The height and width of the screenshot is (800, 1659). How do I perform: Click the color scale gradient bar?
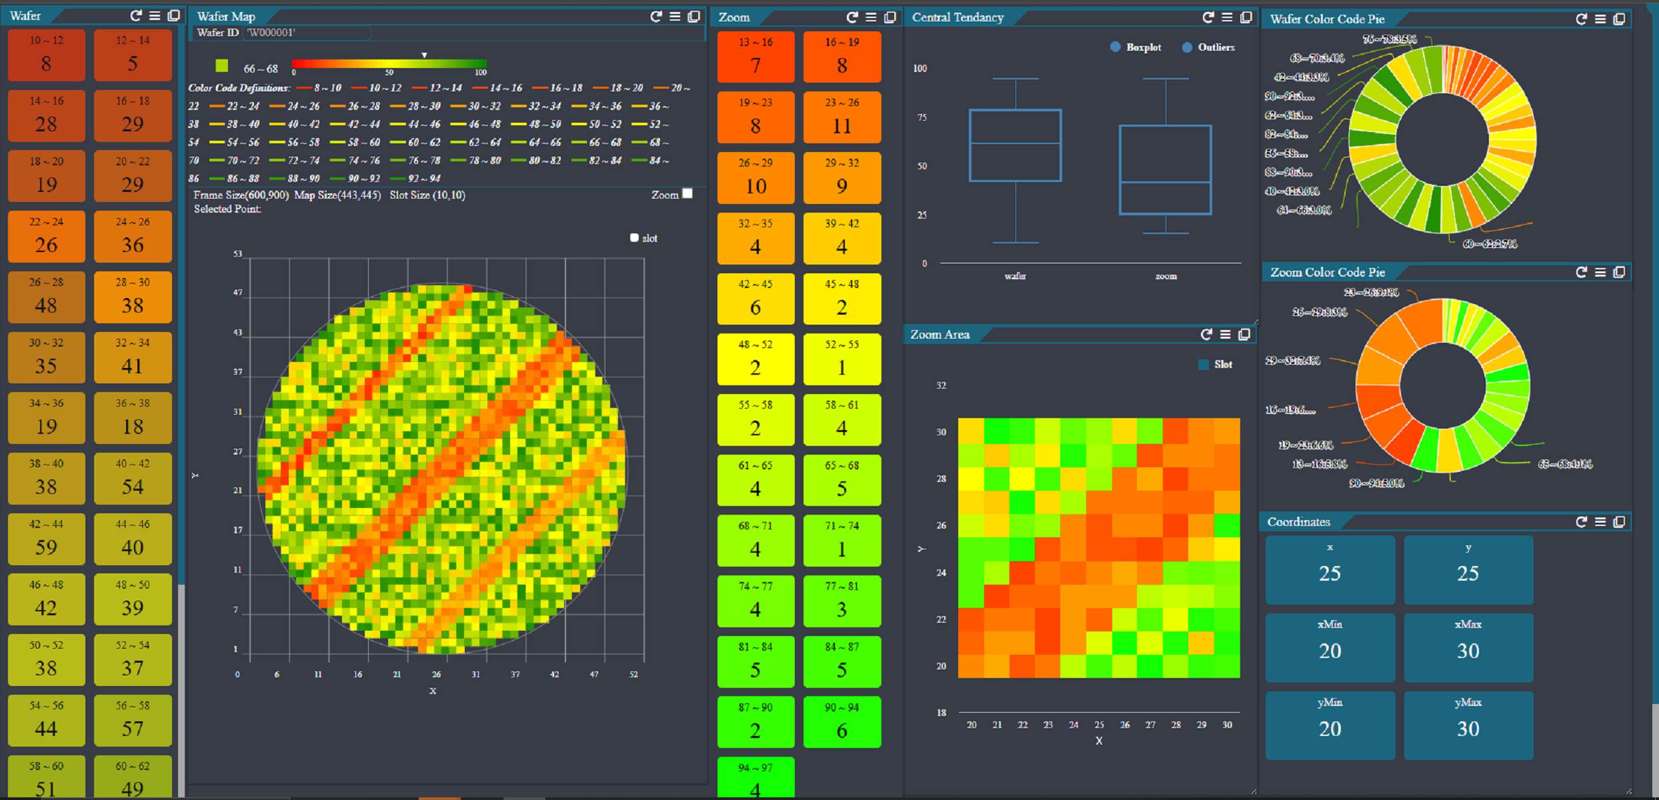click(389, 64)
